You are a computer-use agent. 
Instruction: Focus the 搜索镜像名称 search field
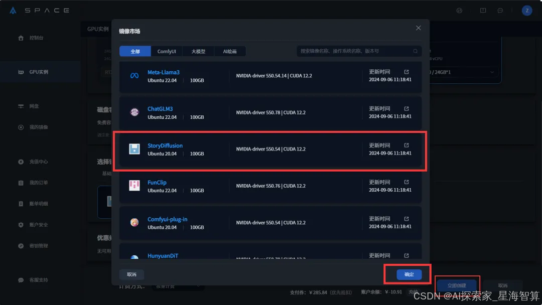tap(359, 51)
